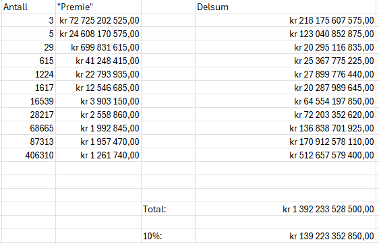
Task: Select premie cell kr 24 608 170 575,00
Action: (98, 34)
